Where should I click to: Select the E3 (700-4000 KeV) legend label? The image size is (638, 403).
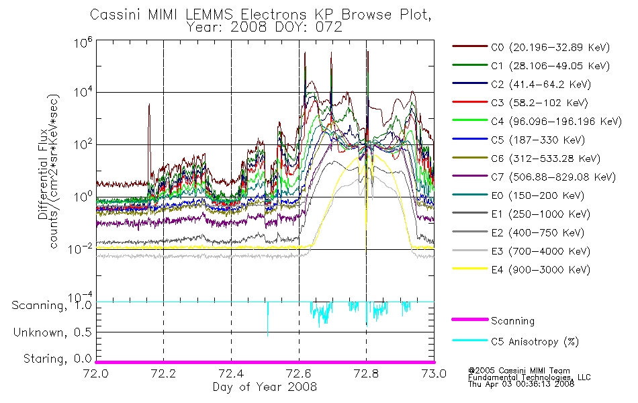point(541,251)
